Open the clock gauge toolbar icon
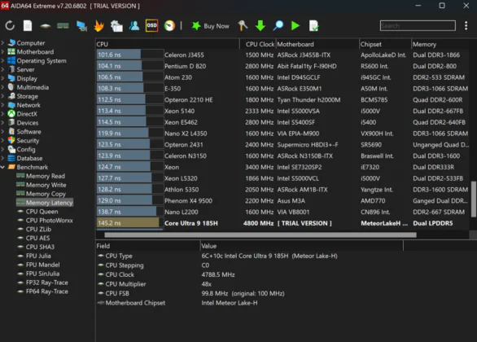Screen dimensions: 477x342 click(x=170, y=26)
